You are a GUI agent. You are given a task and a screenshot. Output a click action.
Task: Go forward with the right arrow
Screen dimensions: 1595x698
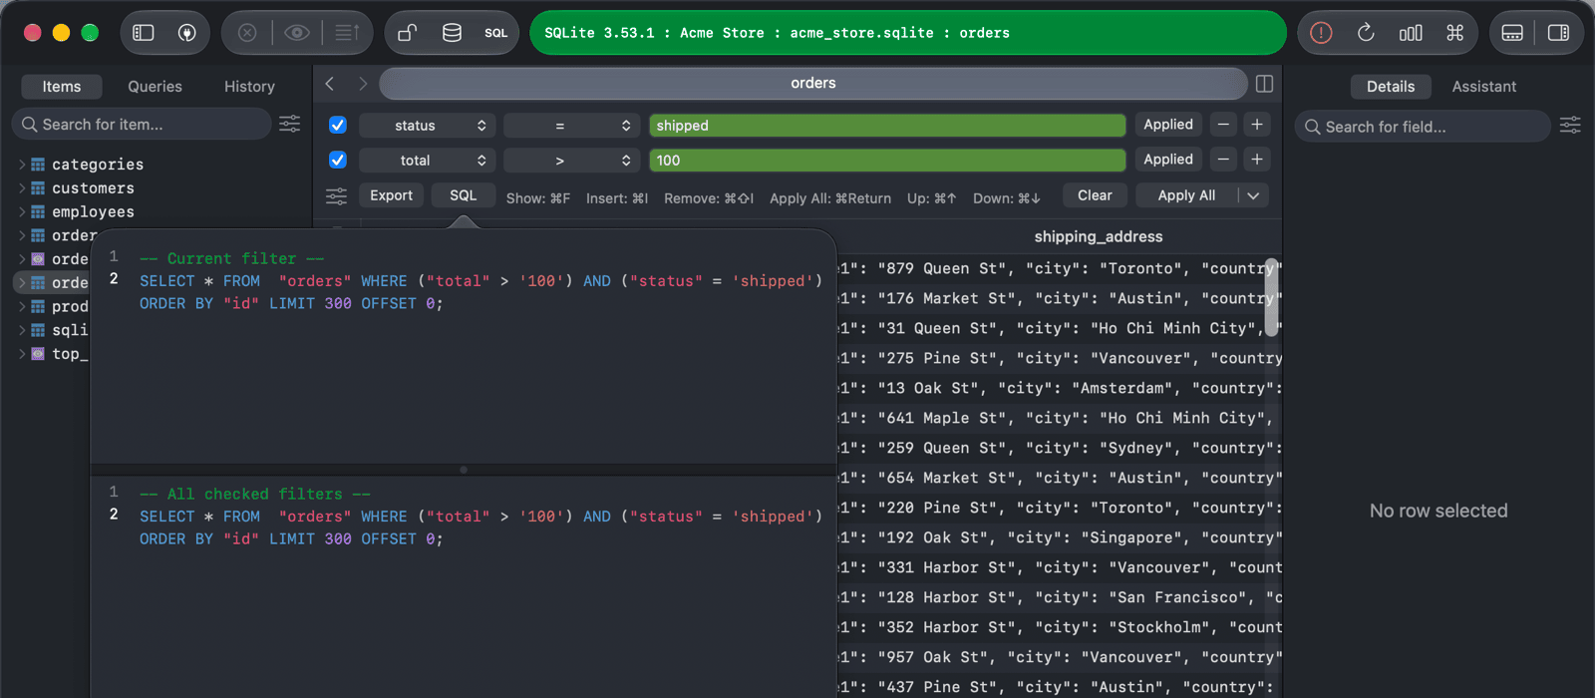pyautogui.click(x=363, y=84)
